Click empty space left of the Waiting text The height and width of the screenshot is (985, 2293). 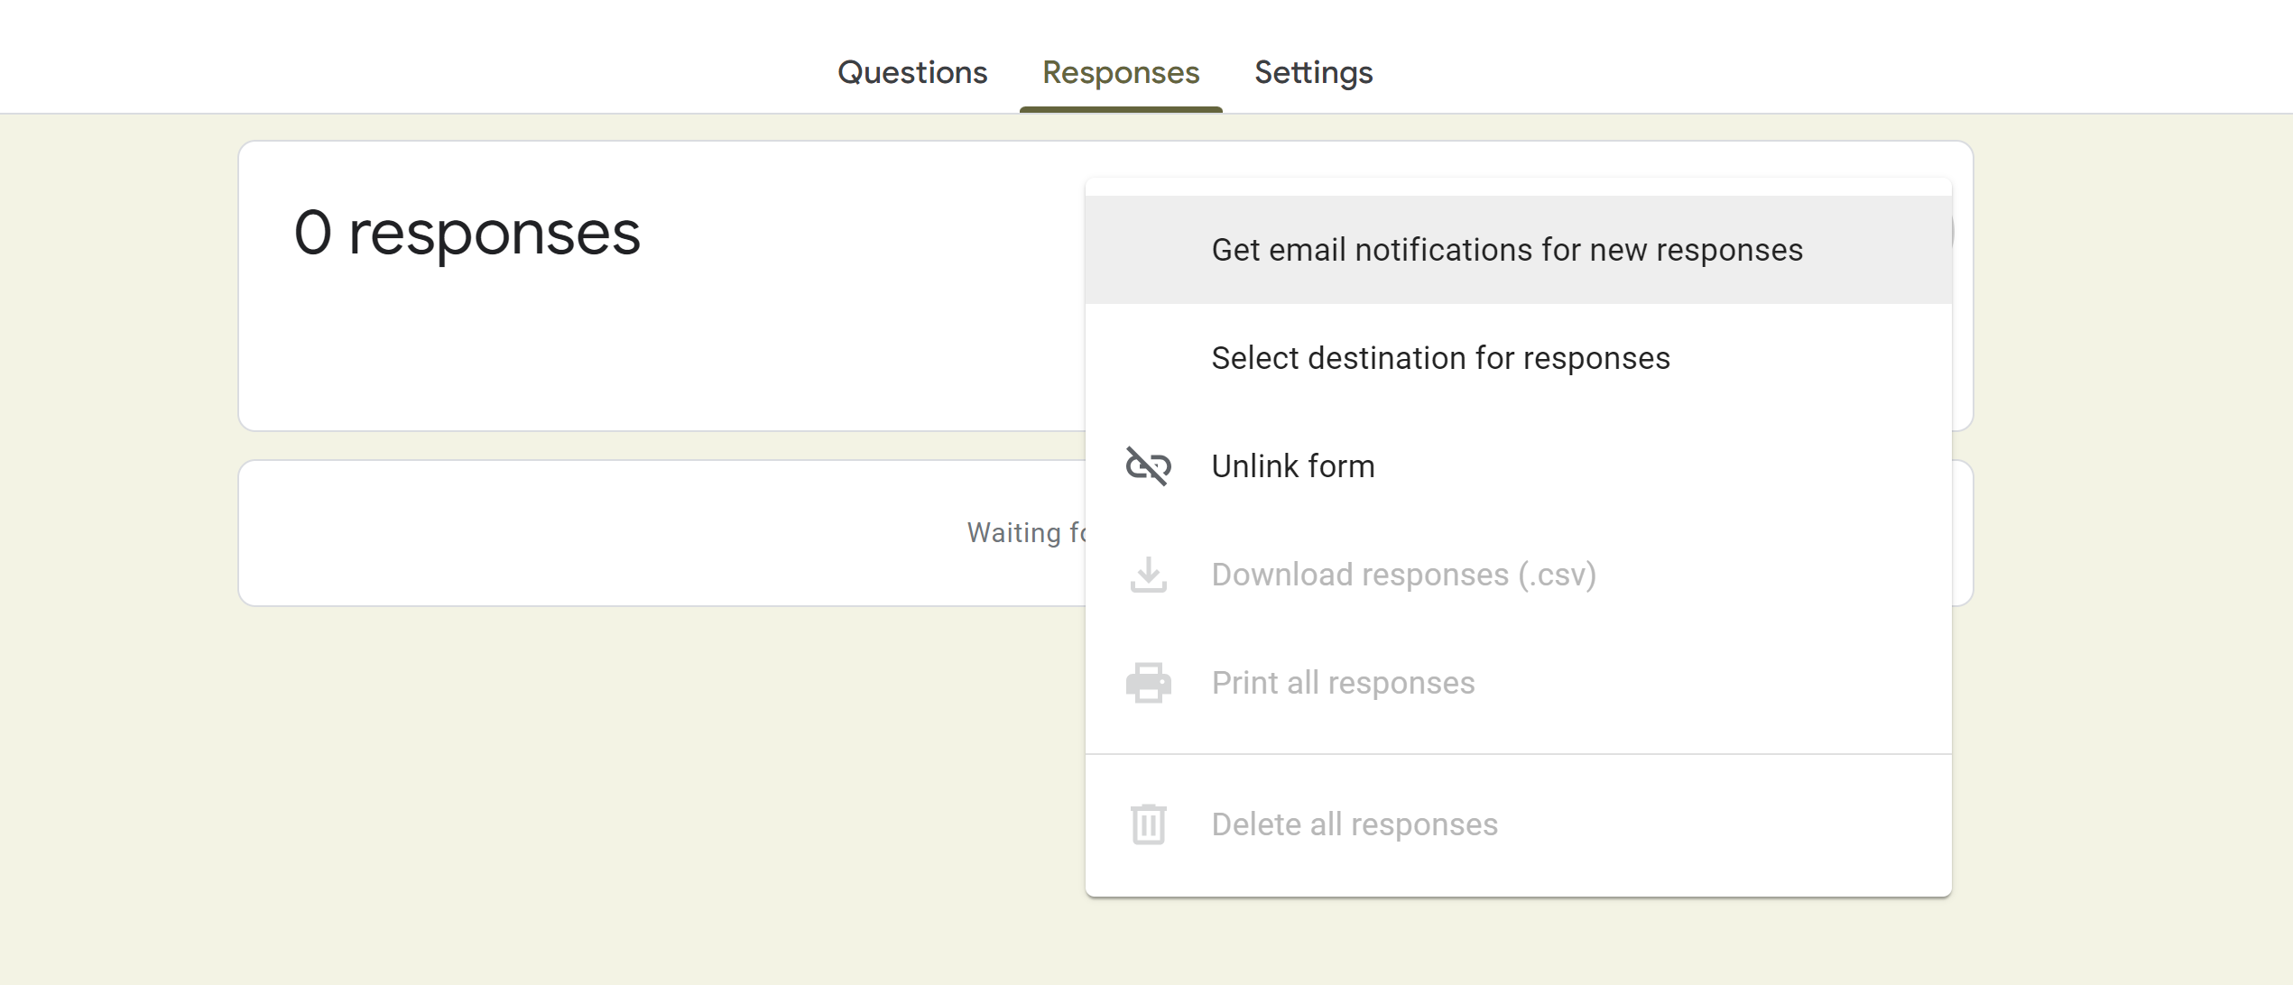pos(587,533)
